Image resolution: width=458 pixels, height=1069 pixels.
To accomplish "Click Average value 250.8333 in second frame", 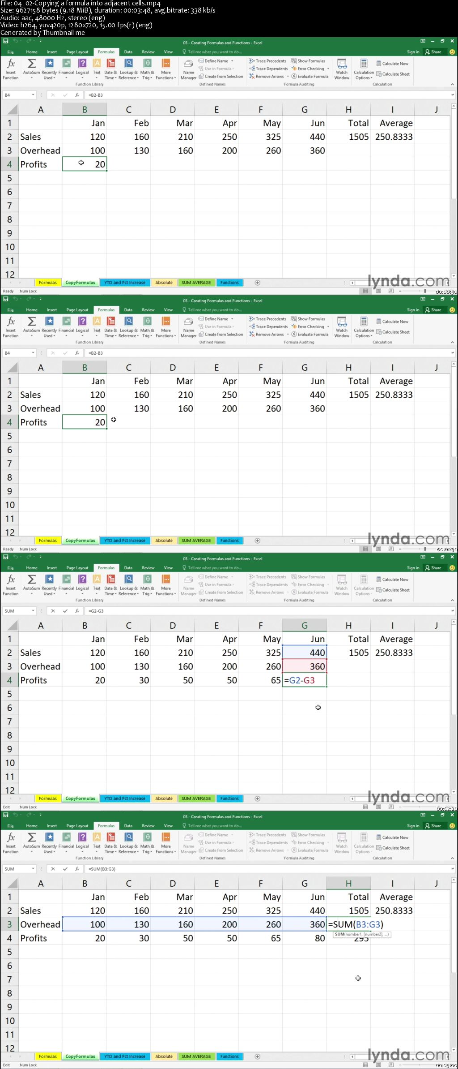I will point(394,395).
